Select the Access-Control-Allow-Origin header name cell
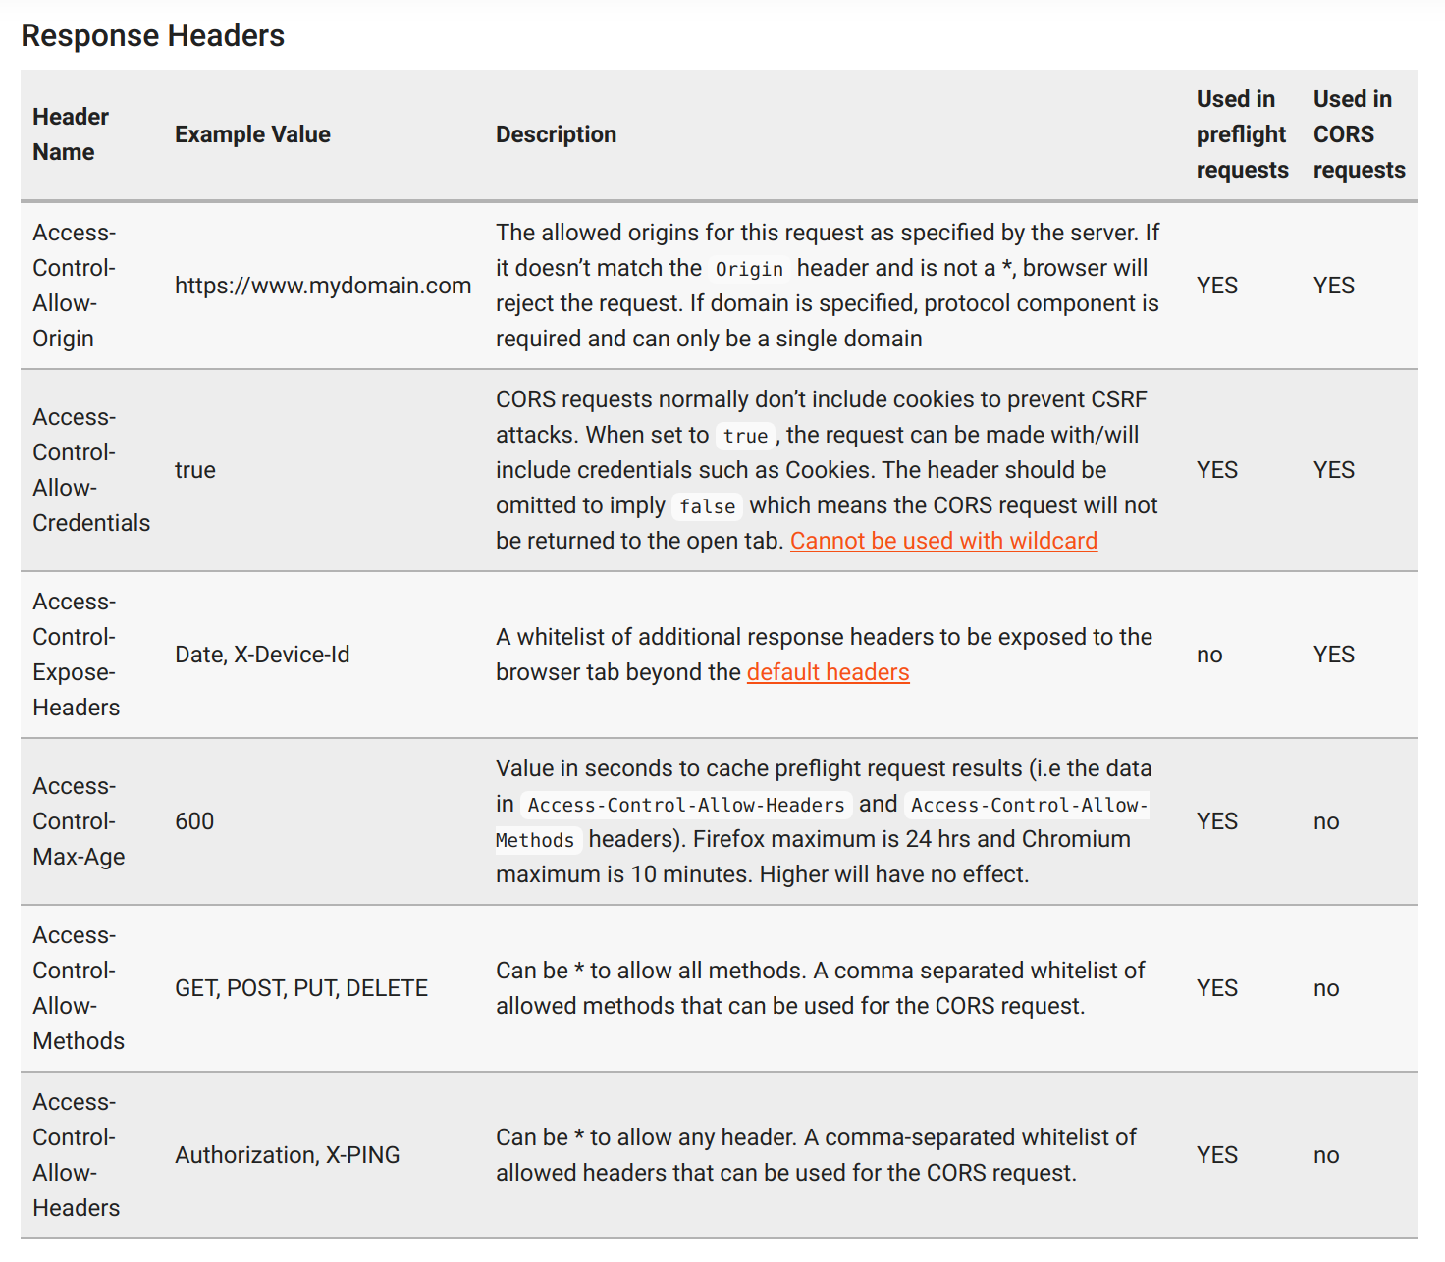The width and height of the screenshot is (1445, 1262). (x=75, y=286)
